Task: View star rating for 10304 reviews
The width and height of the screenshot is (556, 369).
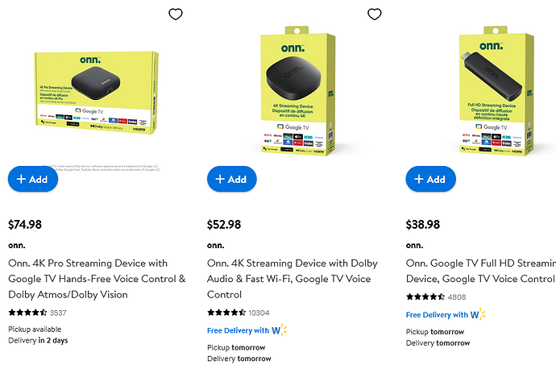Action: [x=226, y=313]
